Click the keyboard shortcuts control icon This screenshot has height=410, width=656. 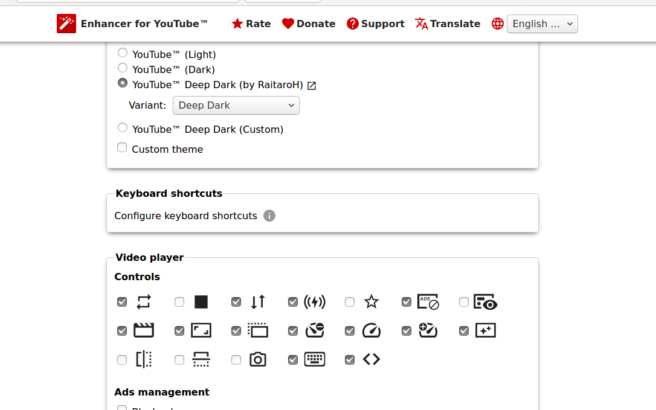tap(315, 359)
